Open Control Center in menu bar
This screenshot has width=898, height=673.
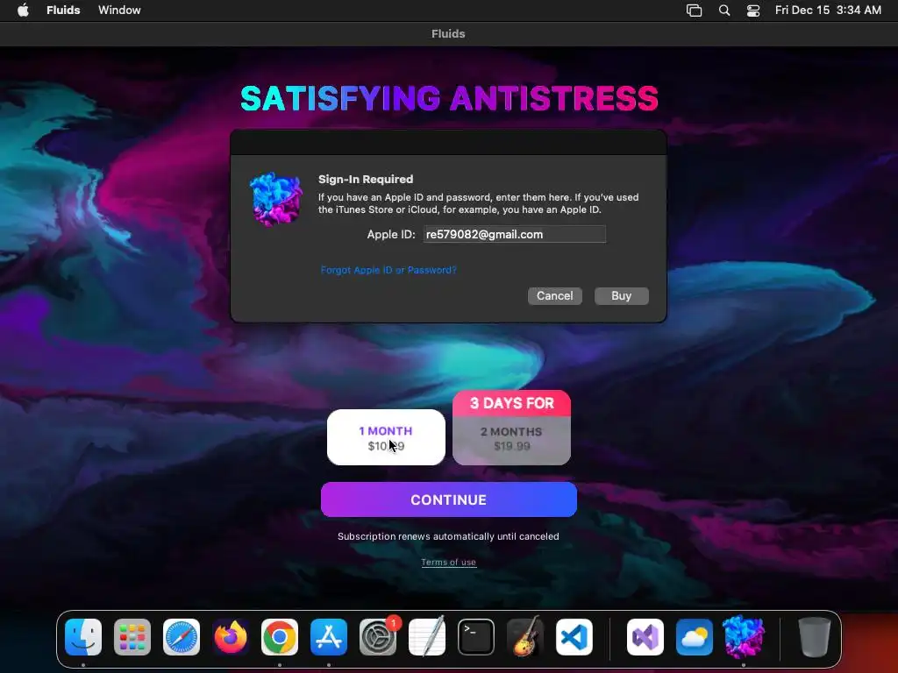coord(753,11)
